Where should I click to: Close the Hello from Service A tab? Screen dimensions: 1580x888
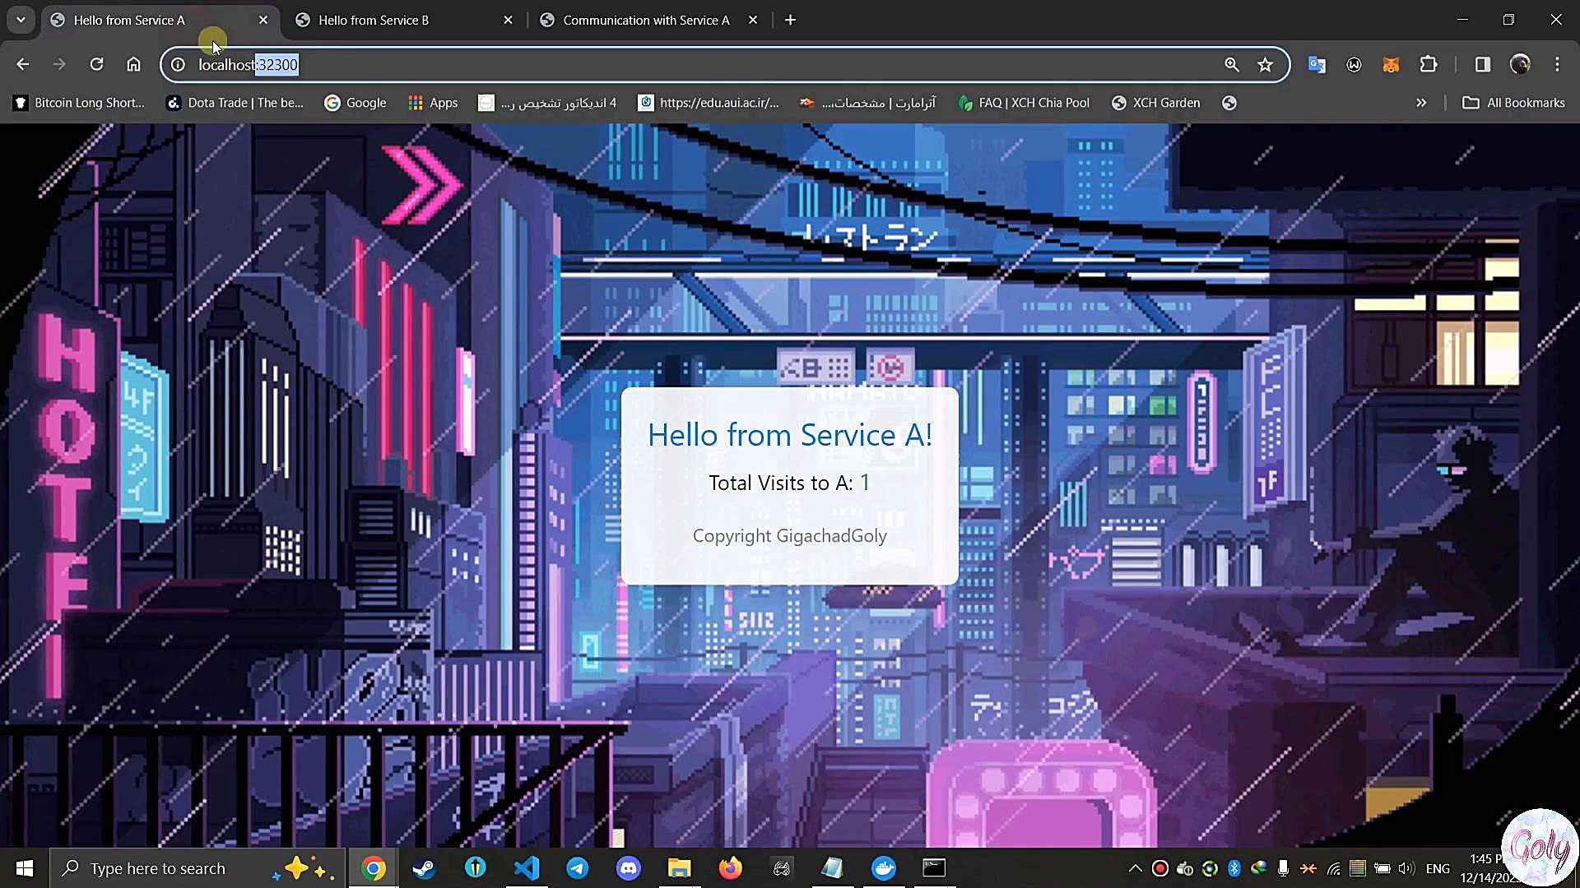click(x=263, y=20)
